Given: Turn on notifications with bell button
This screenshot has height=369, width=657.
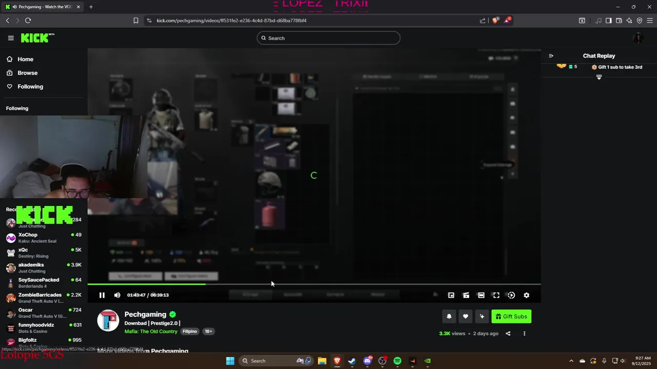Looking at the screenshot, I should point(449,317).
